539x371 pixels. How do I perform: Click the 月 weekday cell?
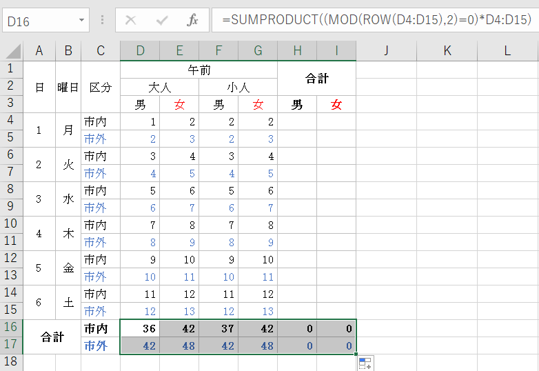[68, 130]
